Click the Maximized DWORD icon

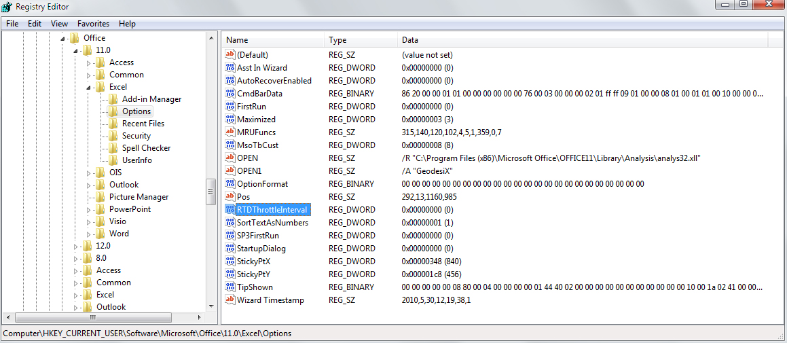(230, 120)
